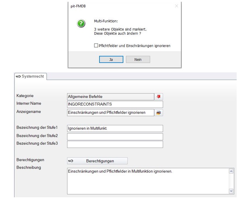Focus the empty Bezeichnung der Stufe3 field
The width and height of the screenshot is (239, 202).
point(115,144)
